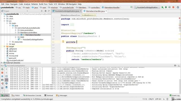Click toMembers() in the structure breadcrumb

(x=89, y=15)
